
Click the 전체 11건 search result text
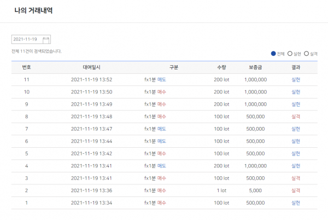tap(37, 51)
